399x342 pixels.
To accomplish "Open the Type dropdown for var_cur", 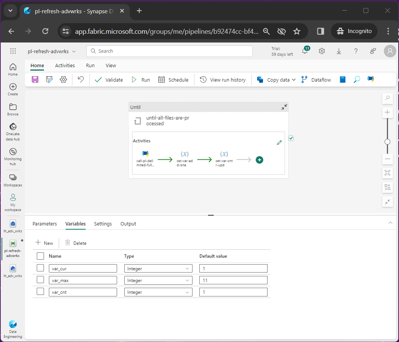I will 158,269.
